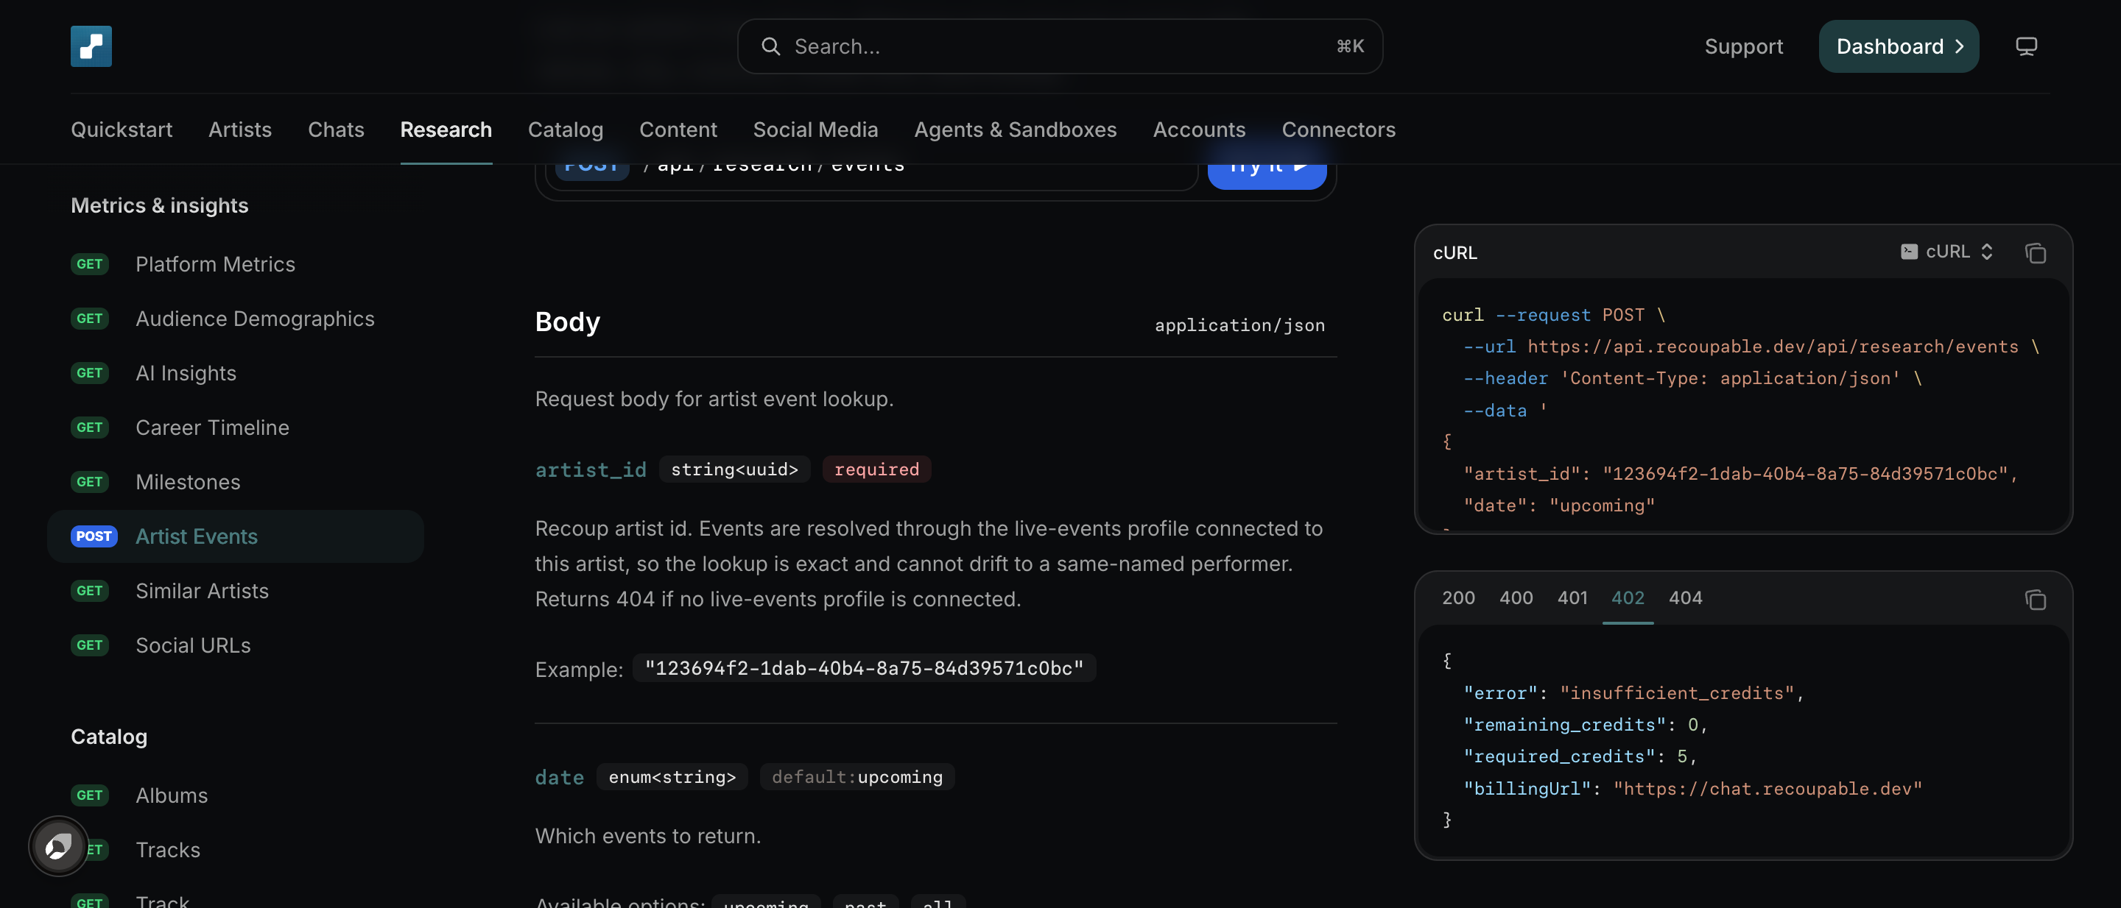Open the Social Media tab
The image size is (2121, 908).
[815, 129]
